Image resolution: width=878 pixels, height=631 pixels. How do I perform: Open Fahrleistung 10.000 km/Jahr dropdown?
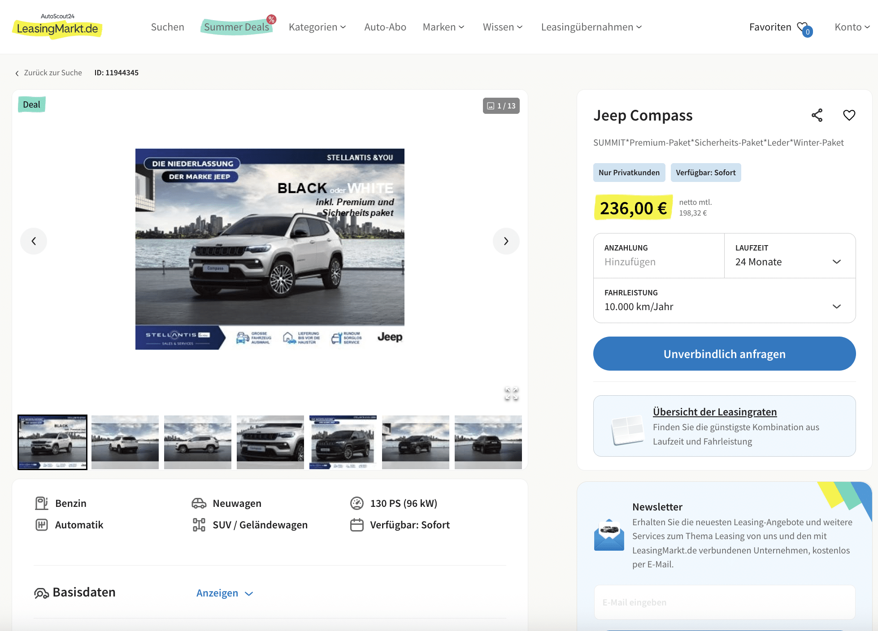coord(725,300)
